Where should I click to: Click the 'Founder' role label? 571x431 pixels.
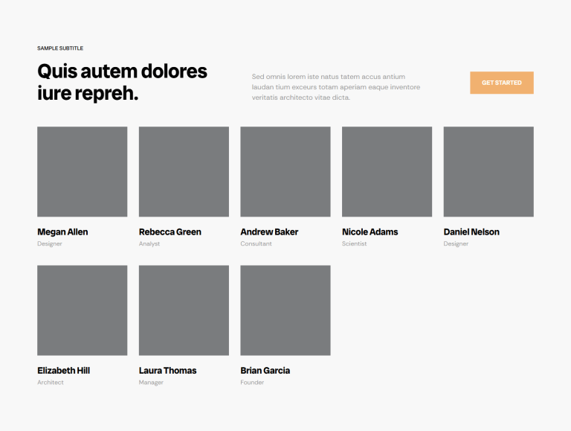tap(252, 383)
